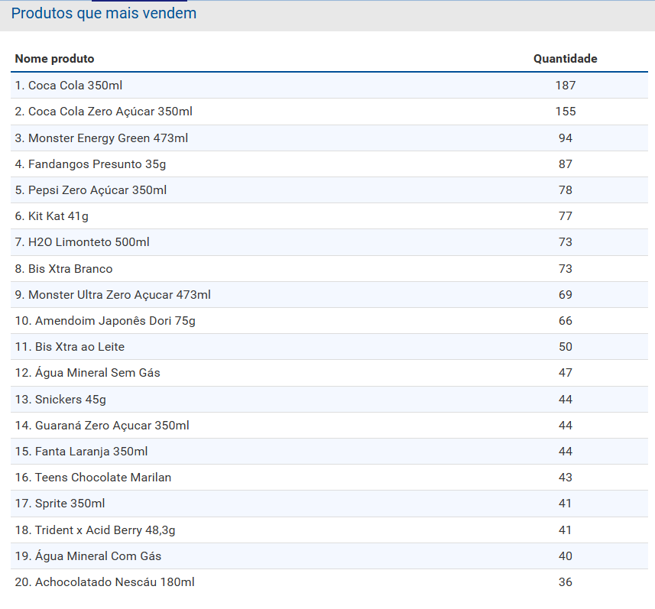This screenshot has width=655, height=609.
Task: Click quantity 44 in the Snickers row
Action: point(566,400)
